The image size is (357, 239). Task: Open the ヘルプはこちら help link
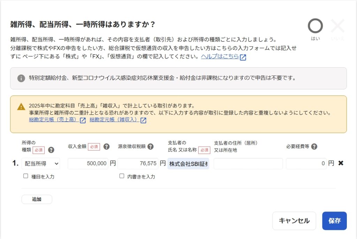click(220, 57)
